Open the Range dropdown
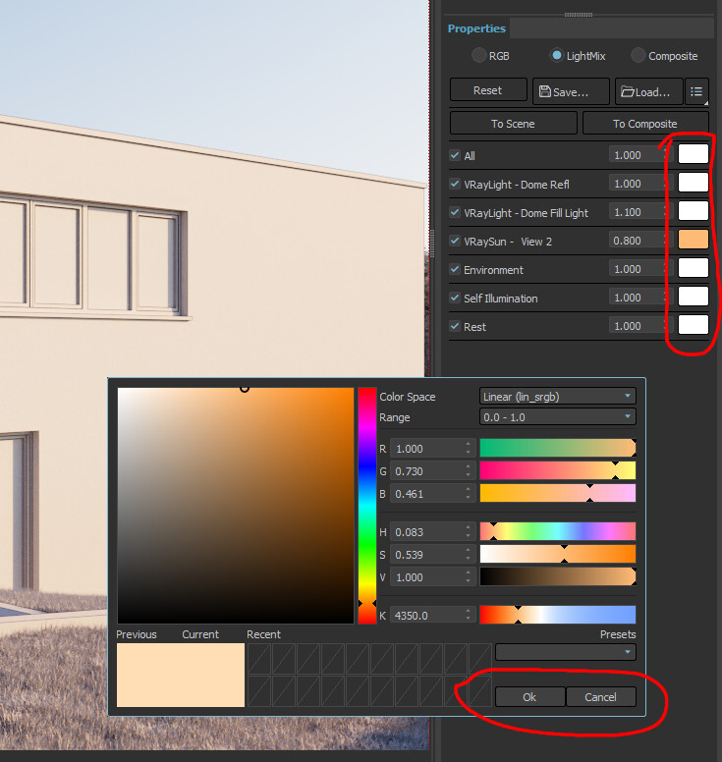Screen dimensions: 722x762 (x=557, y=417)
